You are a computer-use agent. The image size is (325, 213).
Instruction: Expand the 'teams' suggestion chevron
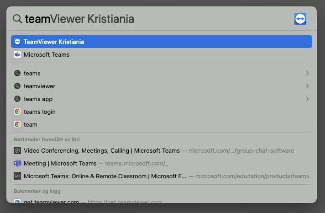coord(307,74)
